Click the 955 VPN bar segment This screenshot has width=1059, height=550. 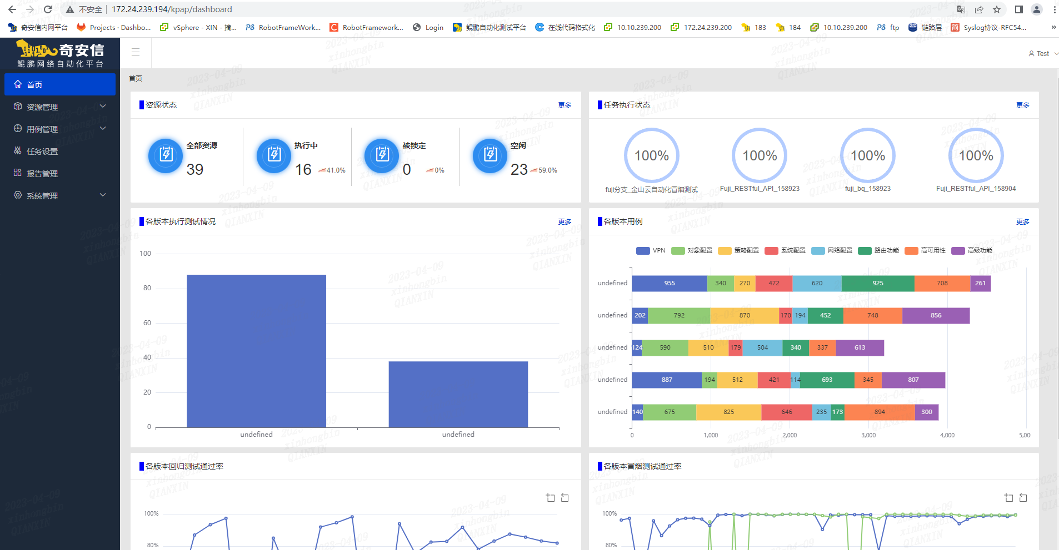coord(670,283)
